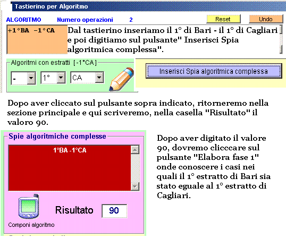Screen dimensions: 286x238
Task: Click the orange Undo button
Action: pyautogui.click(x=266, y=19)
